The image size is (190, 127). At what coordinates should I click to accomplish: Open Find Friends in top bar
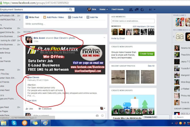(117, 9)
